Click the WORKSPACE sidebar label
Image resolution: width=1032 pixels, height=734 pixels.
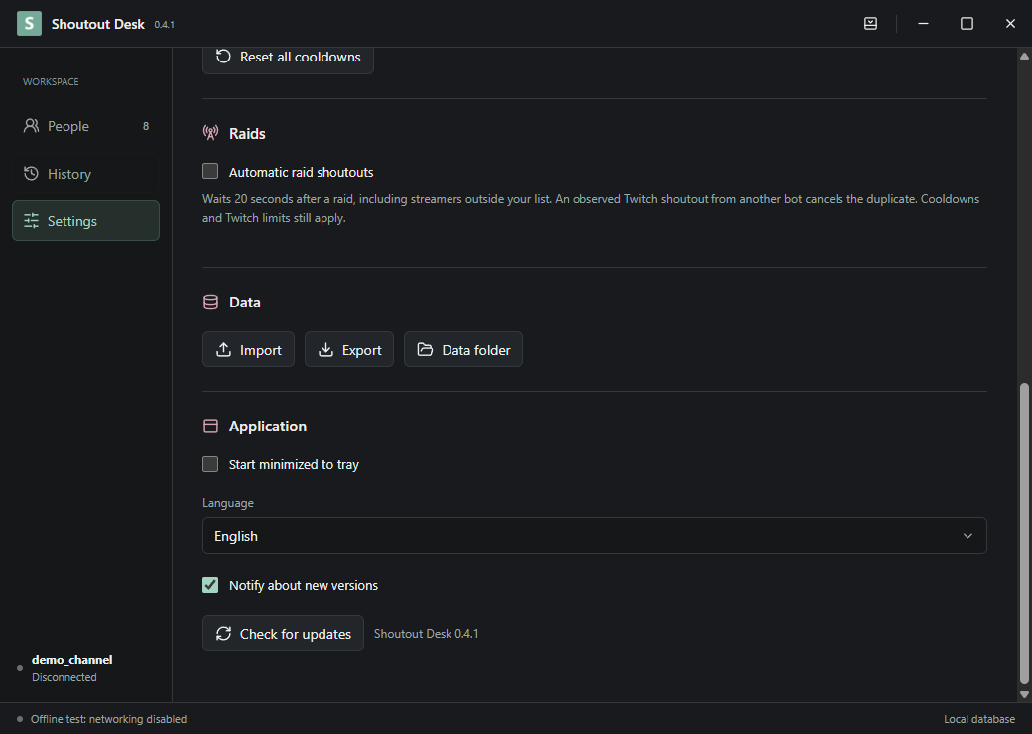point(51,82)
